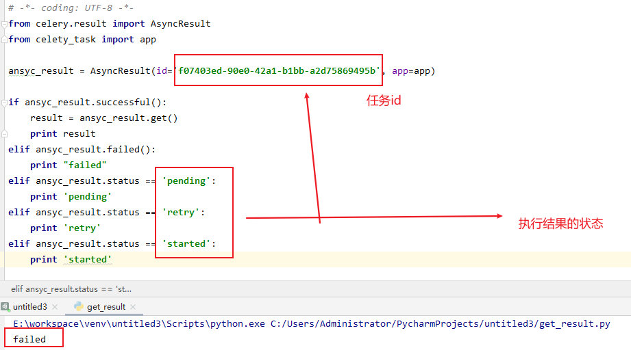This screenshot has width=631, height=350.
Task: Click the breadcrumb elif ansyc_result.status == 'st...
Action: tap(71, 289)
